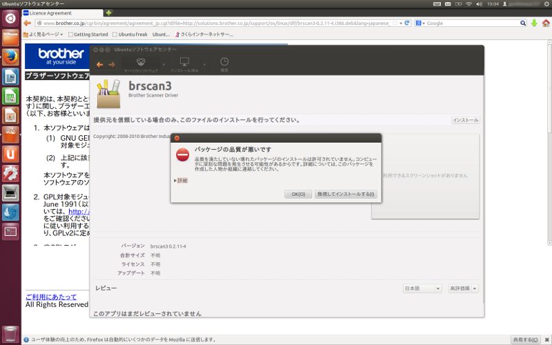Open Ubuntu Dash home in launcher
Screen dimensions: 552x345
(10, 19)
